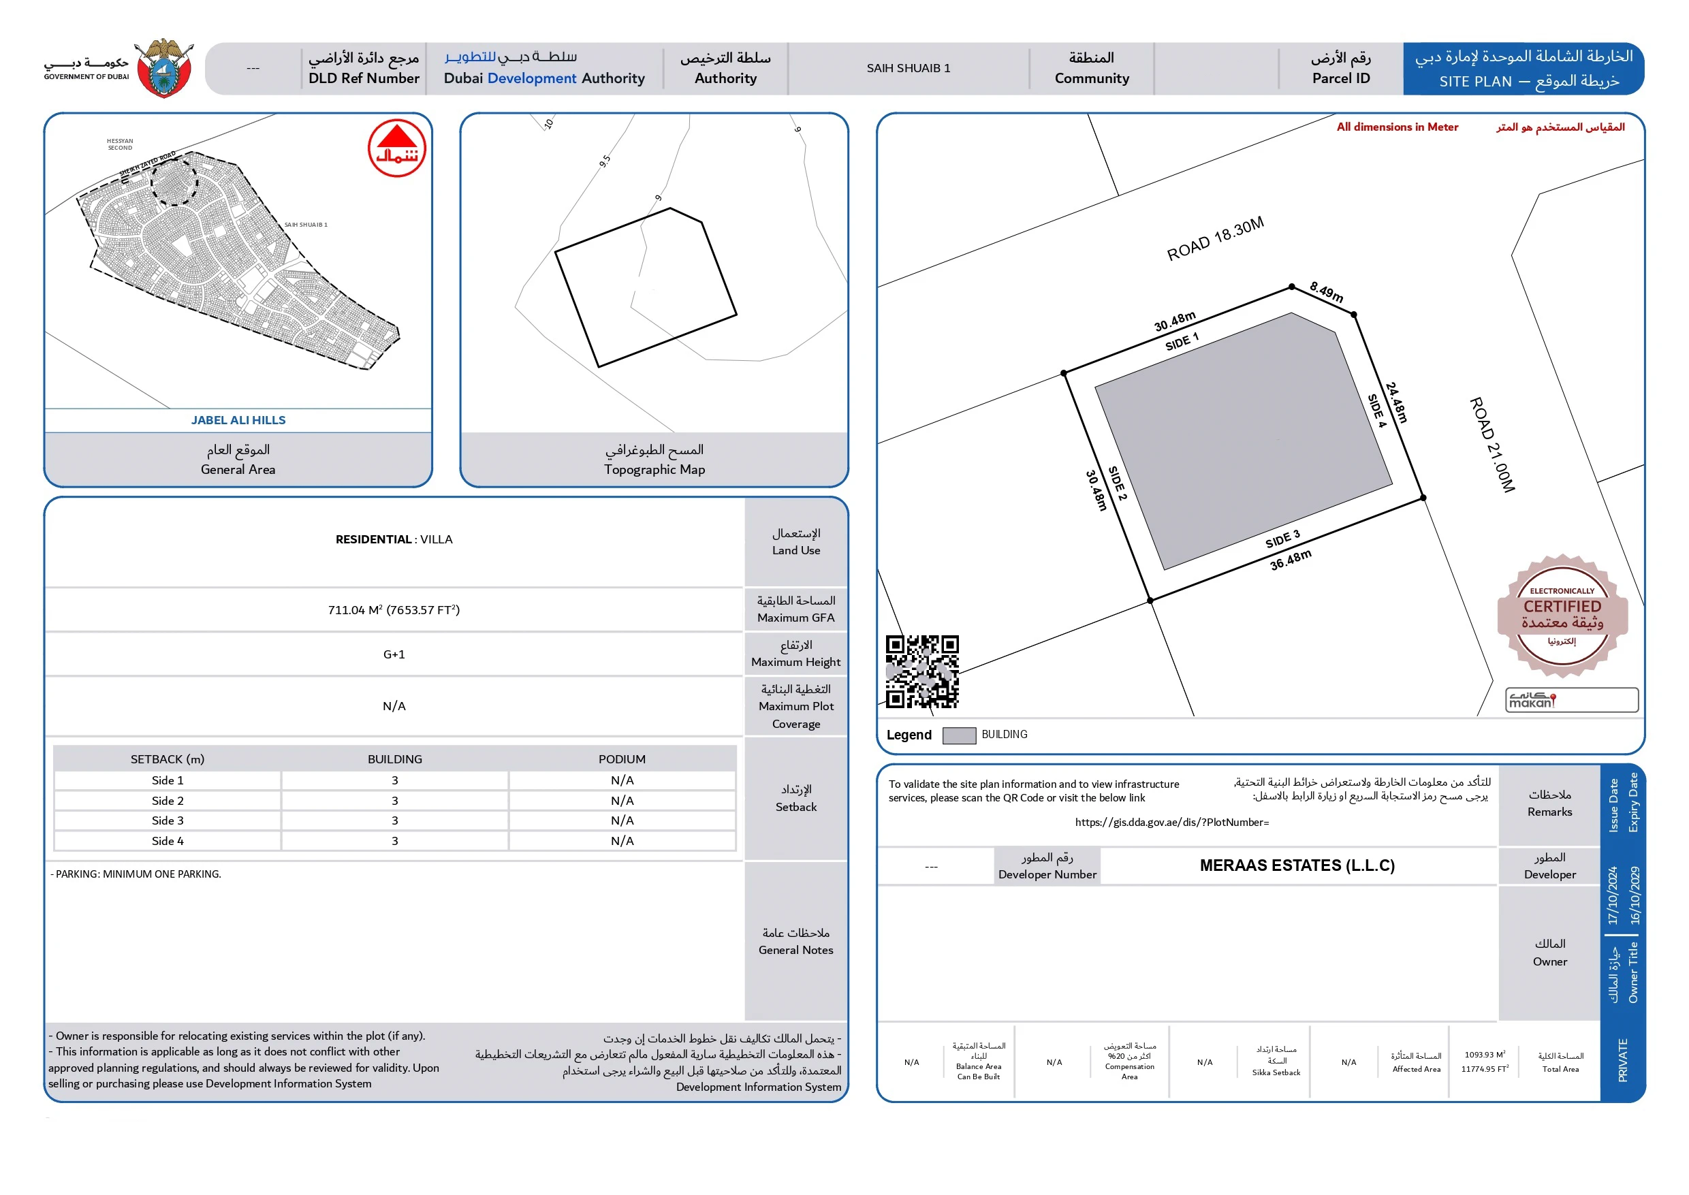Click the Makani logo box
1689x1195 pixels.
(x=1571, y=700)
